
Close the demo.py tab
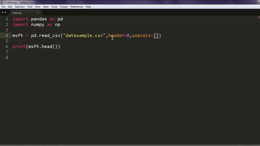(x=38, y=13)
